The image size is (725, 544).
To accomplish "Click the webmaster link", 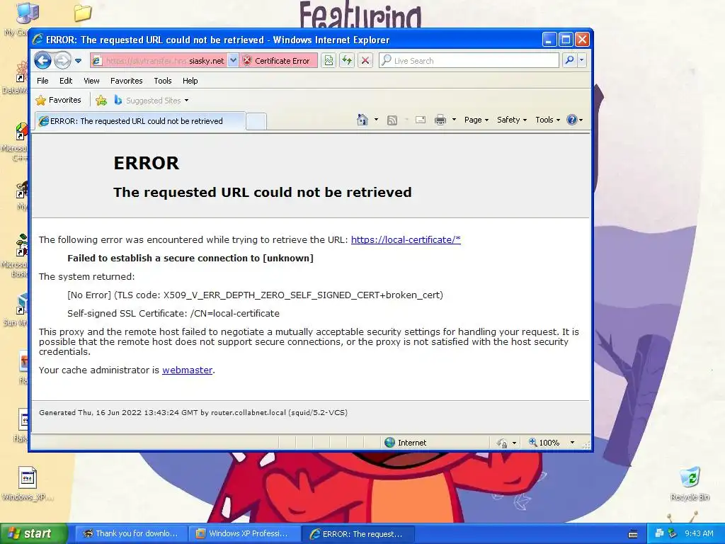I will click(x=187, y=370).
